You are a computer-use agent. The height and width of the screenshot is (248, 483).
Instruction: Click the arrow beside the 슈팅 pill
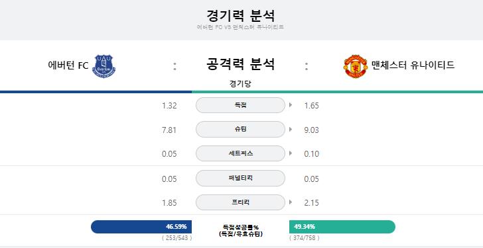291,129
